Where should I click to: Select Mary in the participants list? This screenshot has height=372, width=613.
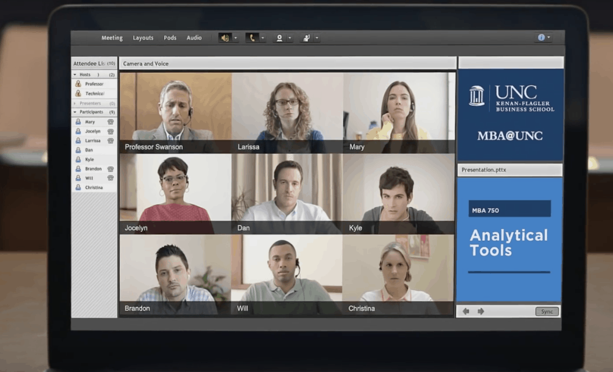[94, 122]
